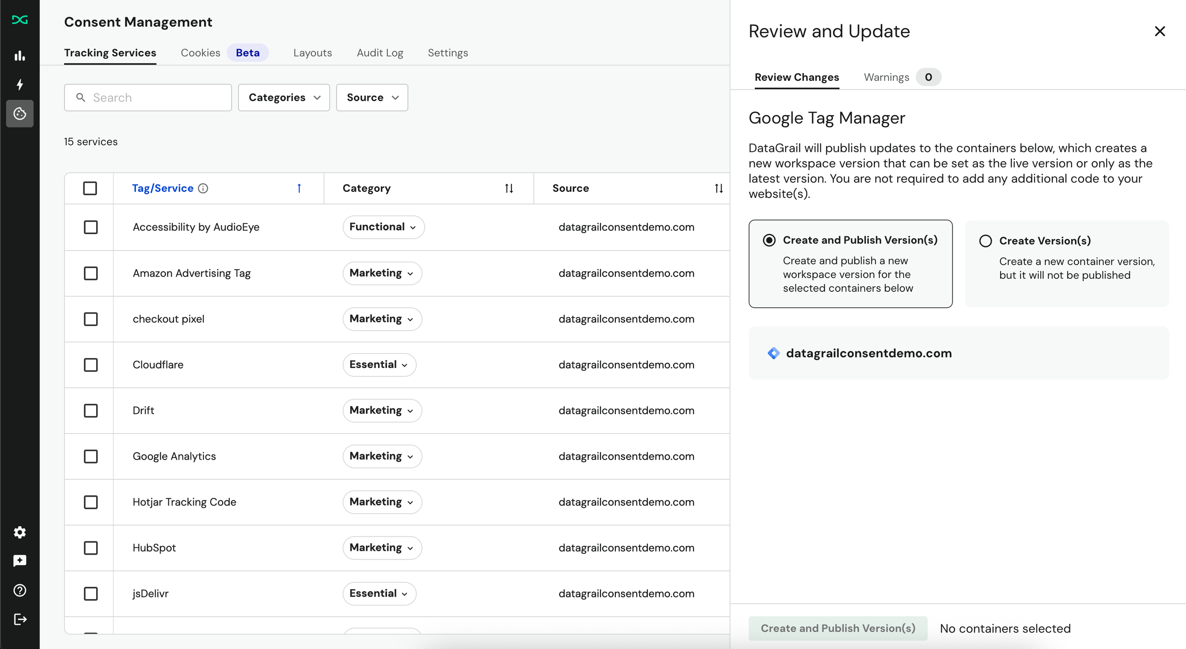Click the HubSpot service name
The image size is (1186, 649).
pyautogui.click(x=154, y=548)
